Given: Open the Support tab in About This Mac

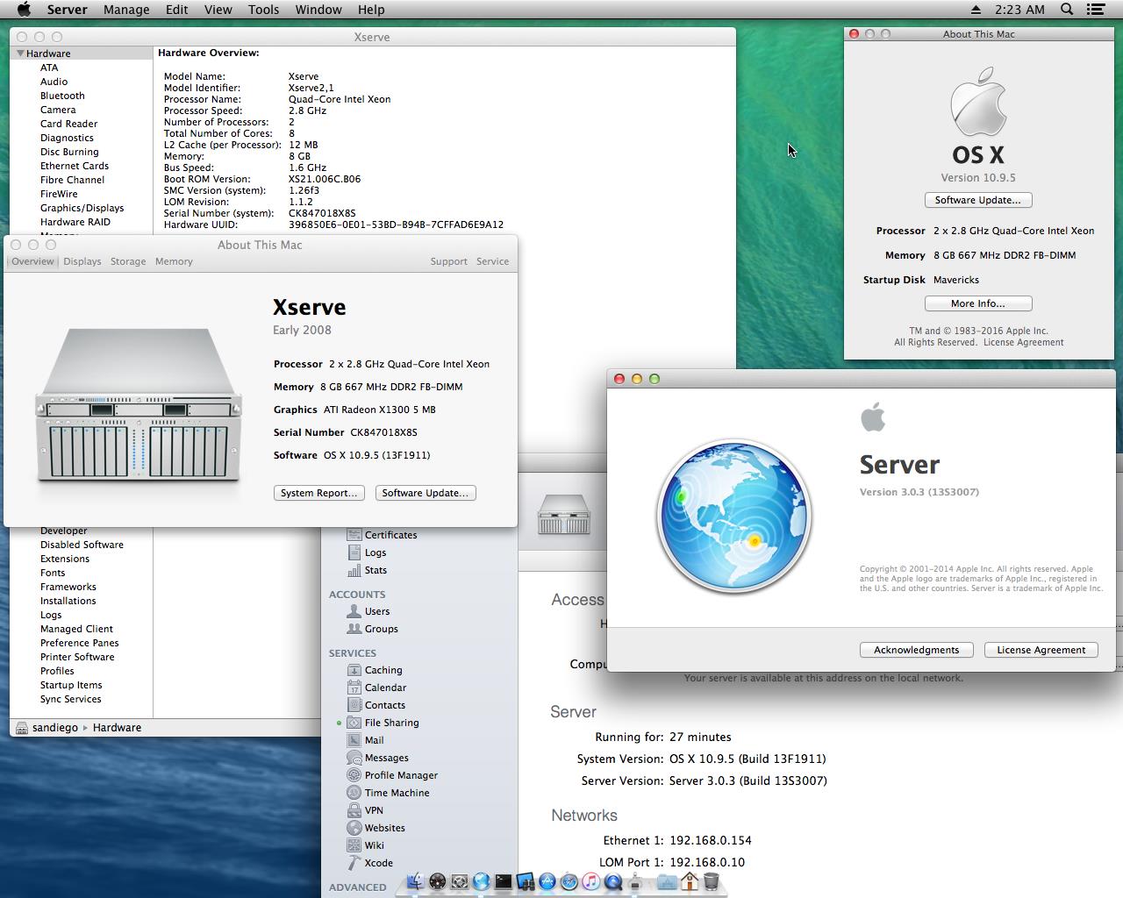Looking at the screenshot, I should (448, 261).
